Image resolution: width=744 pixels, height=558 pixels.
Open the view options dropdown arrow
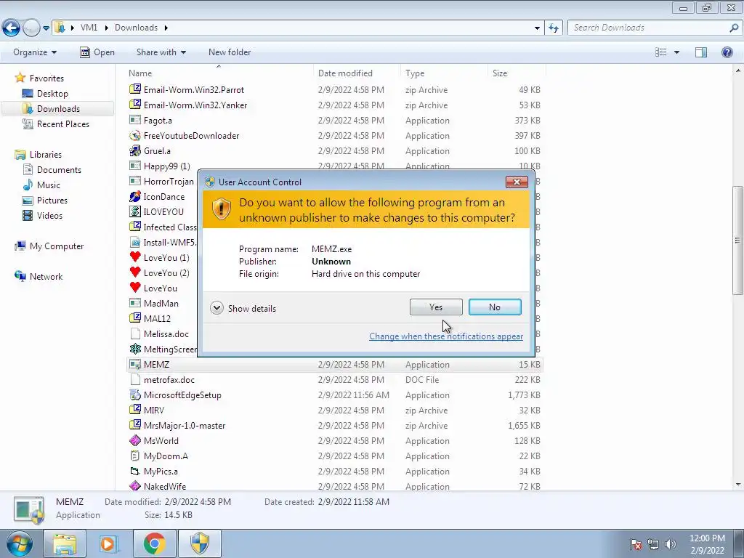coord(676,52)
